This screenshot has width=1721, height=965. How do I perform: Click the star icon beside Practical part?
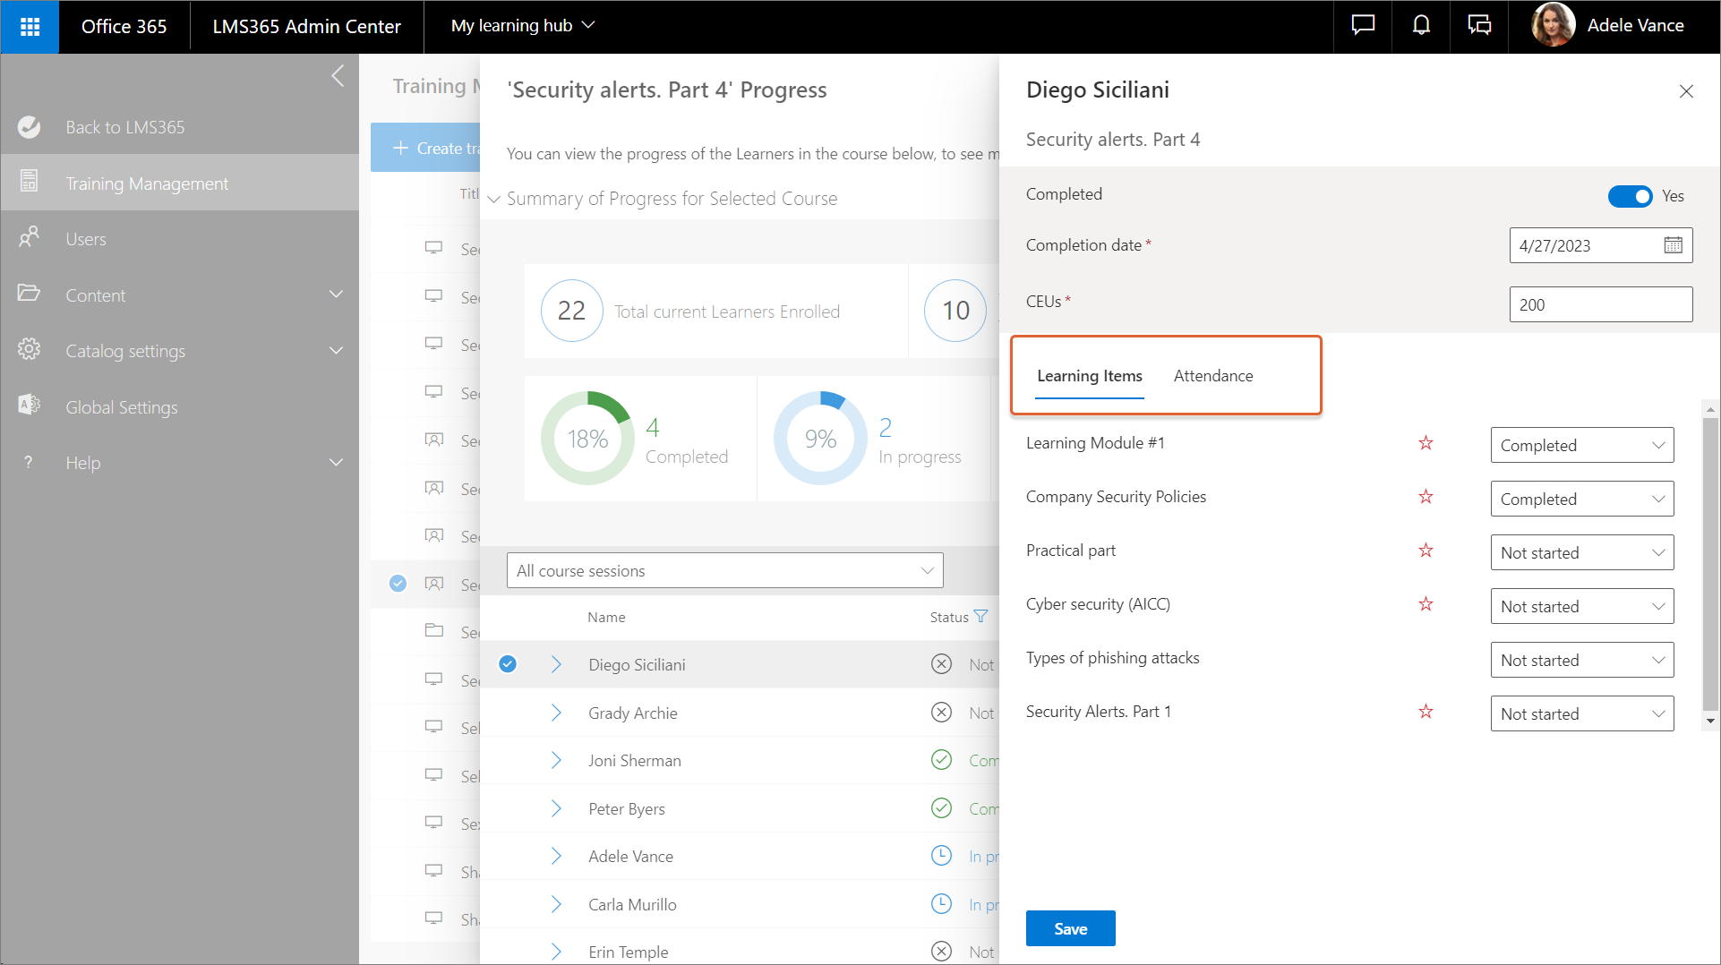point(1426,551)
